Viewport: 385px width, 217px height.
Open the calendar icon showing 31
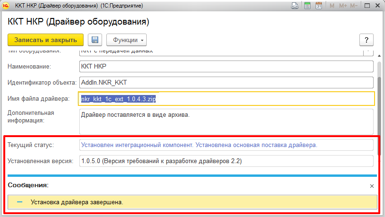(319, 6)
